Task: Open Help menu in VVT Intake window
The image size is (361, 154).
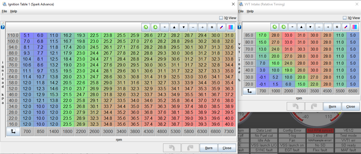Action: 250,11
